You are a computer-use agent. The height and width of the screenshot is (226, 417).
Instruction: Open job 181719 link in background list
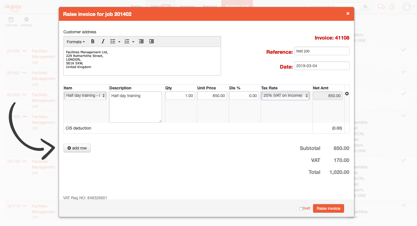[x=13, y=206]
